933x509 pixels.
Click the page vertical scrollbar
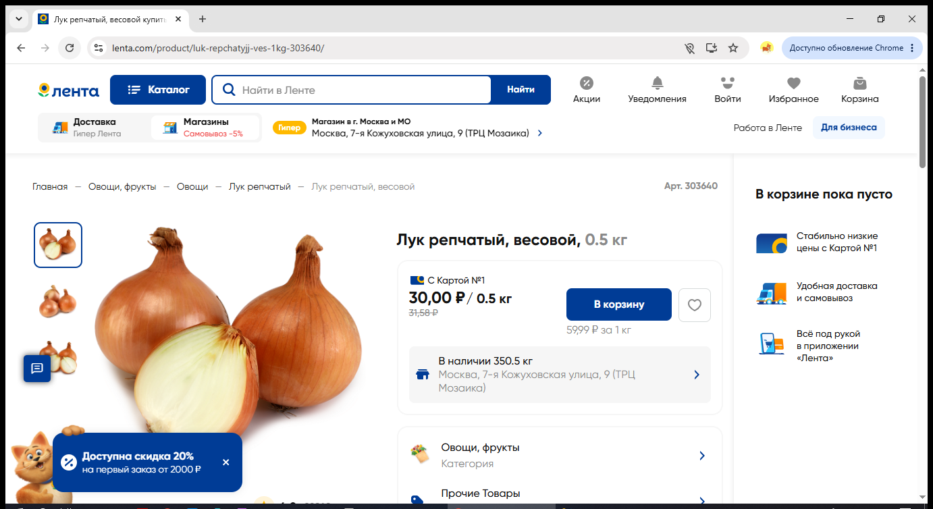coord(923,122)
